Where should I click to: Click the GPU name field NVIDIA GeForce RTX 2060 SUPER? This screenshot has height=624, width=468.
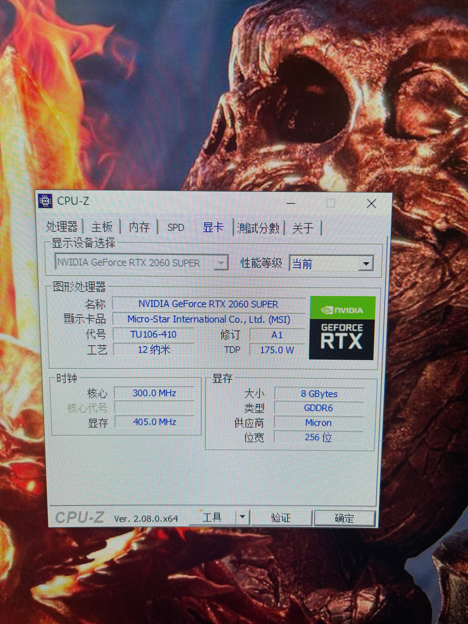click(209, 304)
